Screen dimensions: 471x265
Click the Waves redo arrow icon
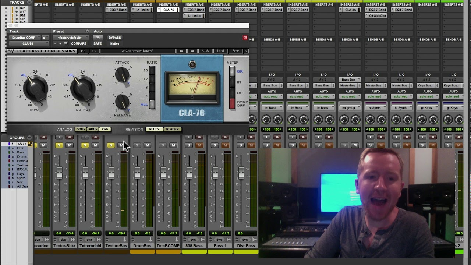click(94, 51)
